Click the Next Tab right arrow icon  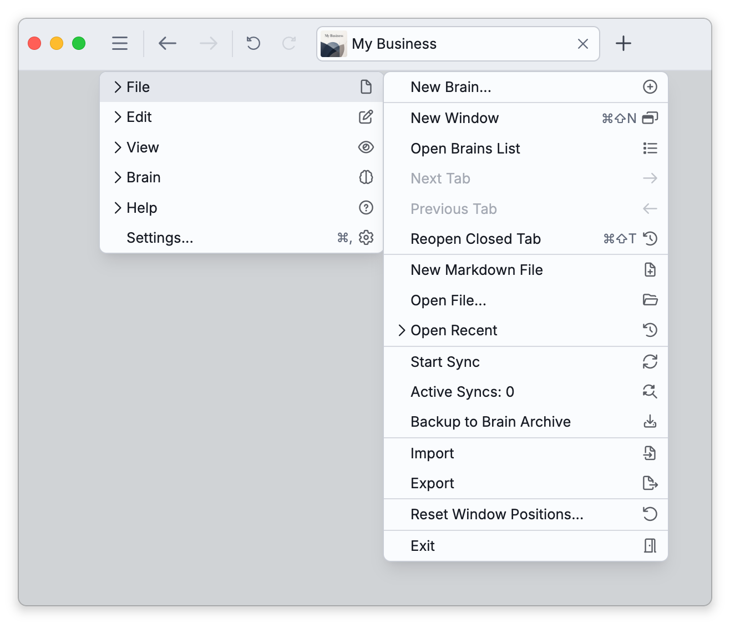(650, 178)
